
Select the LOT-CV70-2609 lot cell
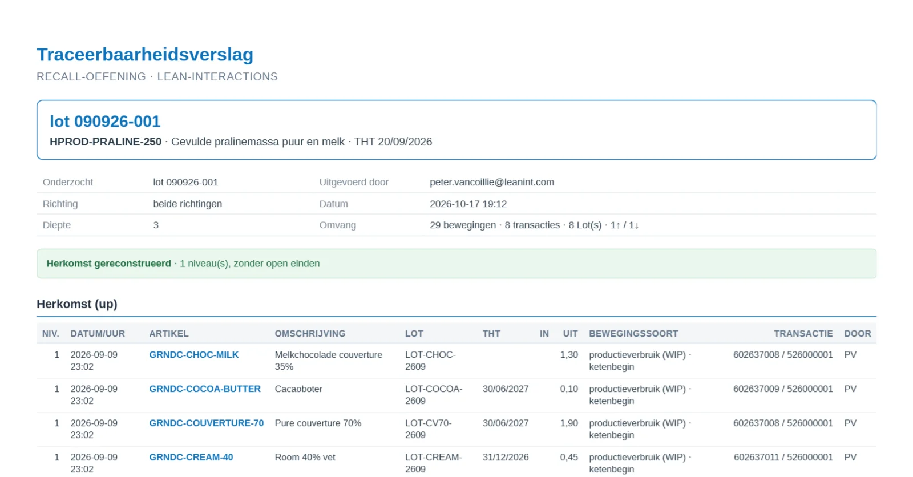pyautogui.click(x=428, y=429)
